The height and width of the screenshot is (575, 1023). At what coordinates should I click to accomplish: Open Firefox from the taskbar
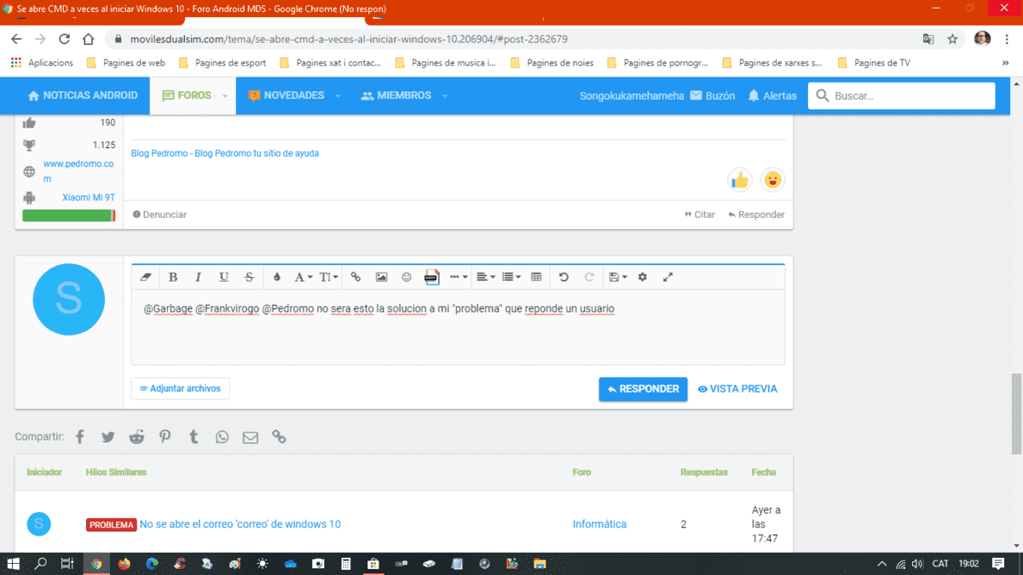124,564
